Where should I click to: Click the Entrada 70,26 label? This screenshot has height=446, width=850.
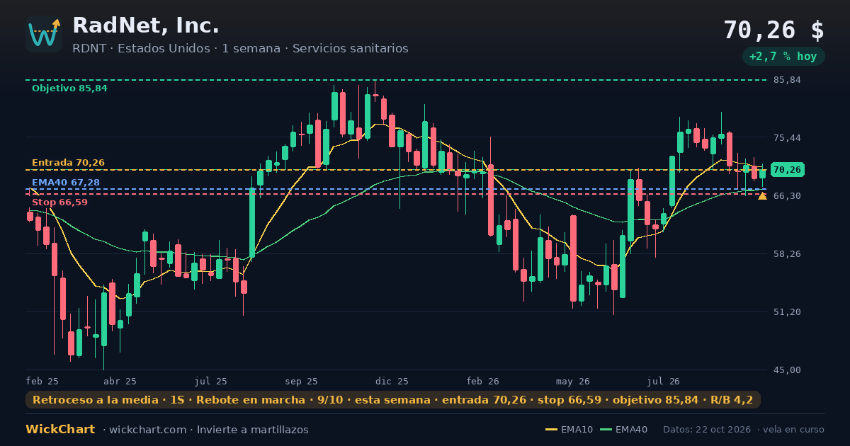coord(68,163)
